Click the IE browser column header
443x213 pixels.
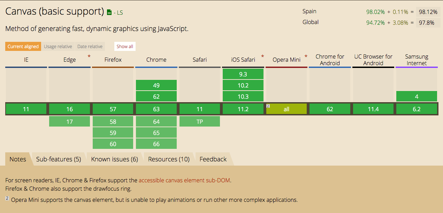pos(26,60)
